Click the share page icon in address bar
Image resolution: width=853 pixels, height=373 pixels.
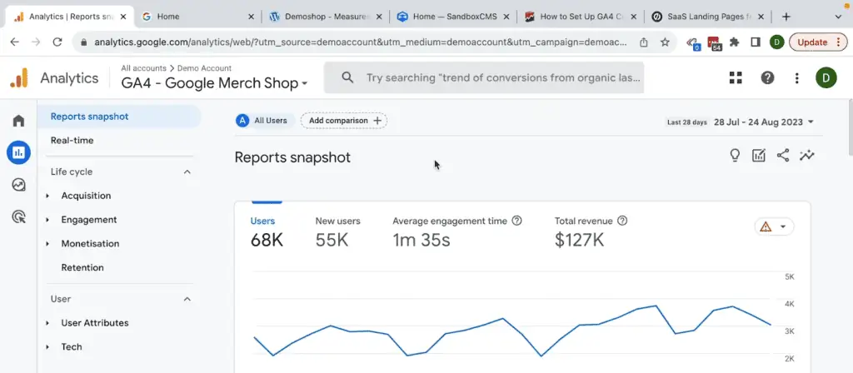[x=644, y=42]
